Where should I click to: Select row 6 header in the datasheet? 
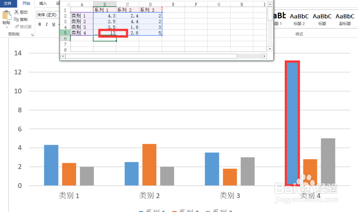[x=65, y=39]
